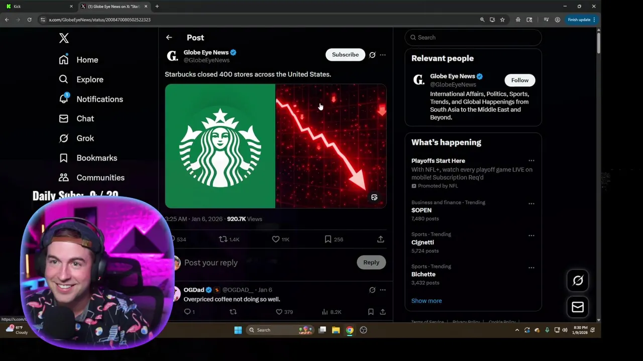Screen dimensions: 643x361
Task: Open the Explore page from sidebar
Action: click(81, 79)
